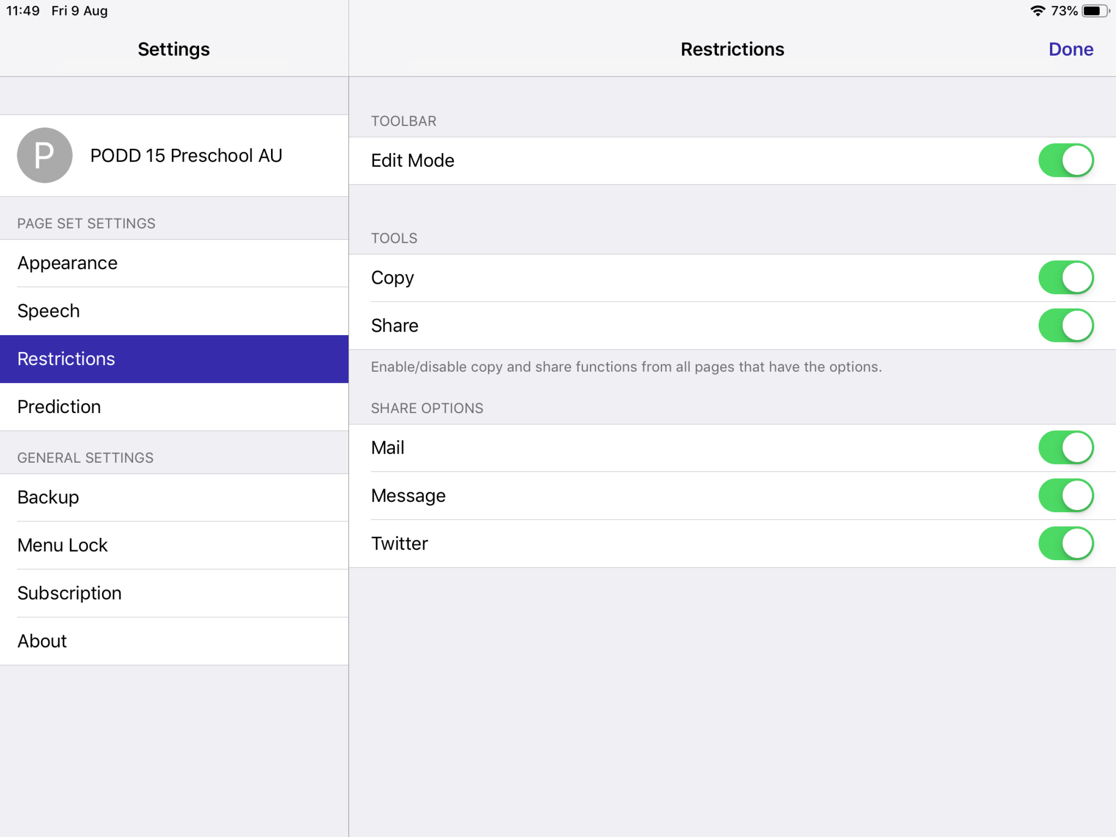The width and height of the screenshot is (1116, 837).
Task: Tap the clock in the status bar
Action: 24,10
